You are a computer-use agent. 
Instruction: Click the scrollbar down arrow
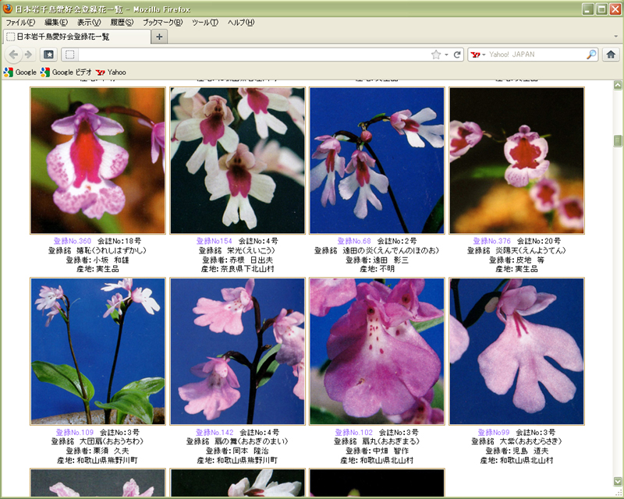click(617, 481)
